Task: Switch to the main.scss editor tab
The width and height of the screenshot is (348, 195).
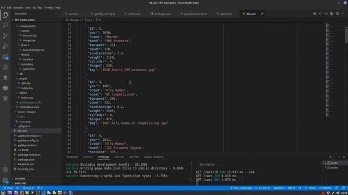Action: click(x=134, y=14)
